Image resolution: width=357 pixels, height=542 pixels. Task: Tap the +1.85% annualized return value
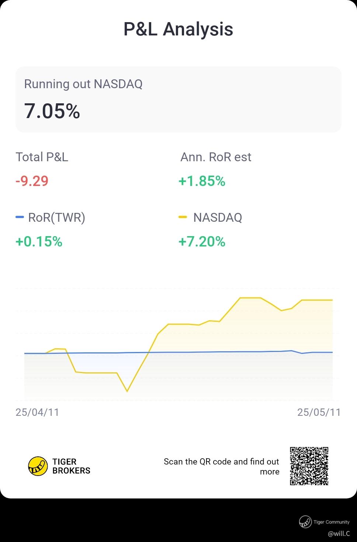click(202, 181)
